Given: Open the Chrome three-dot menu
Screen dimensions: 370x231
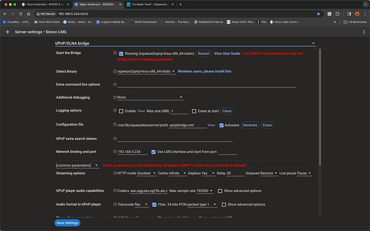Looking at the screenshot, I should (x=365, y=14).
